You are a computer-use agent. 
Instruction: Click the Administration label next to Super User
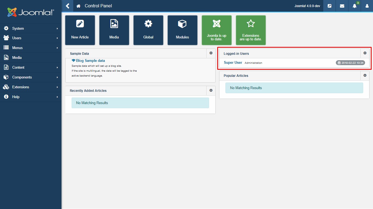[x=253, y=63]
